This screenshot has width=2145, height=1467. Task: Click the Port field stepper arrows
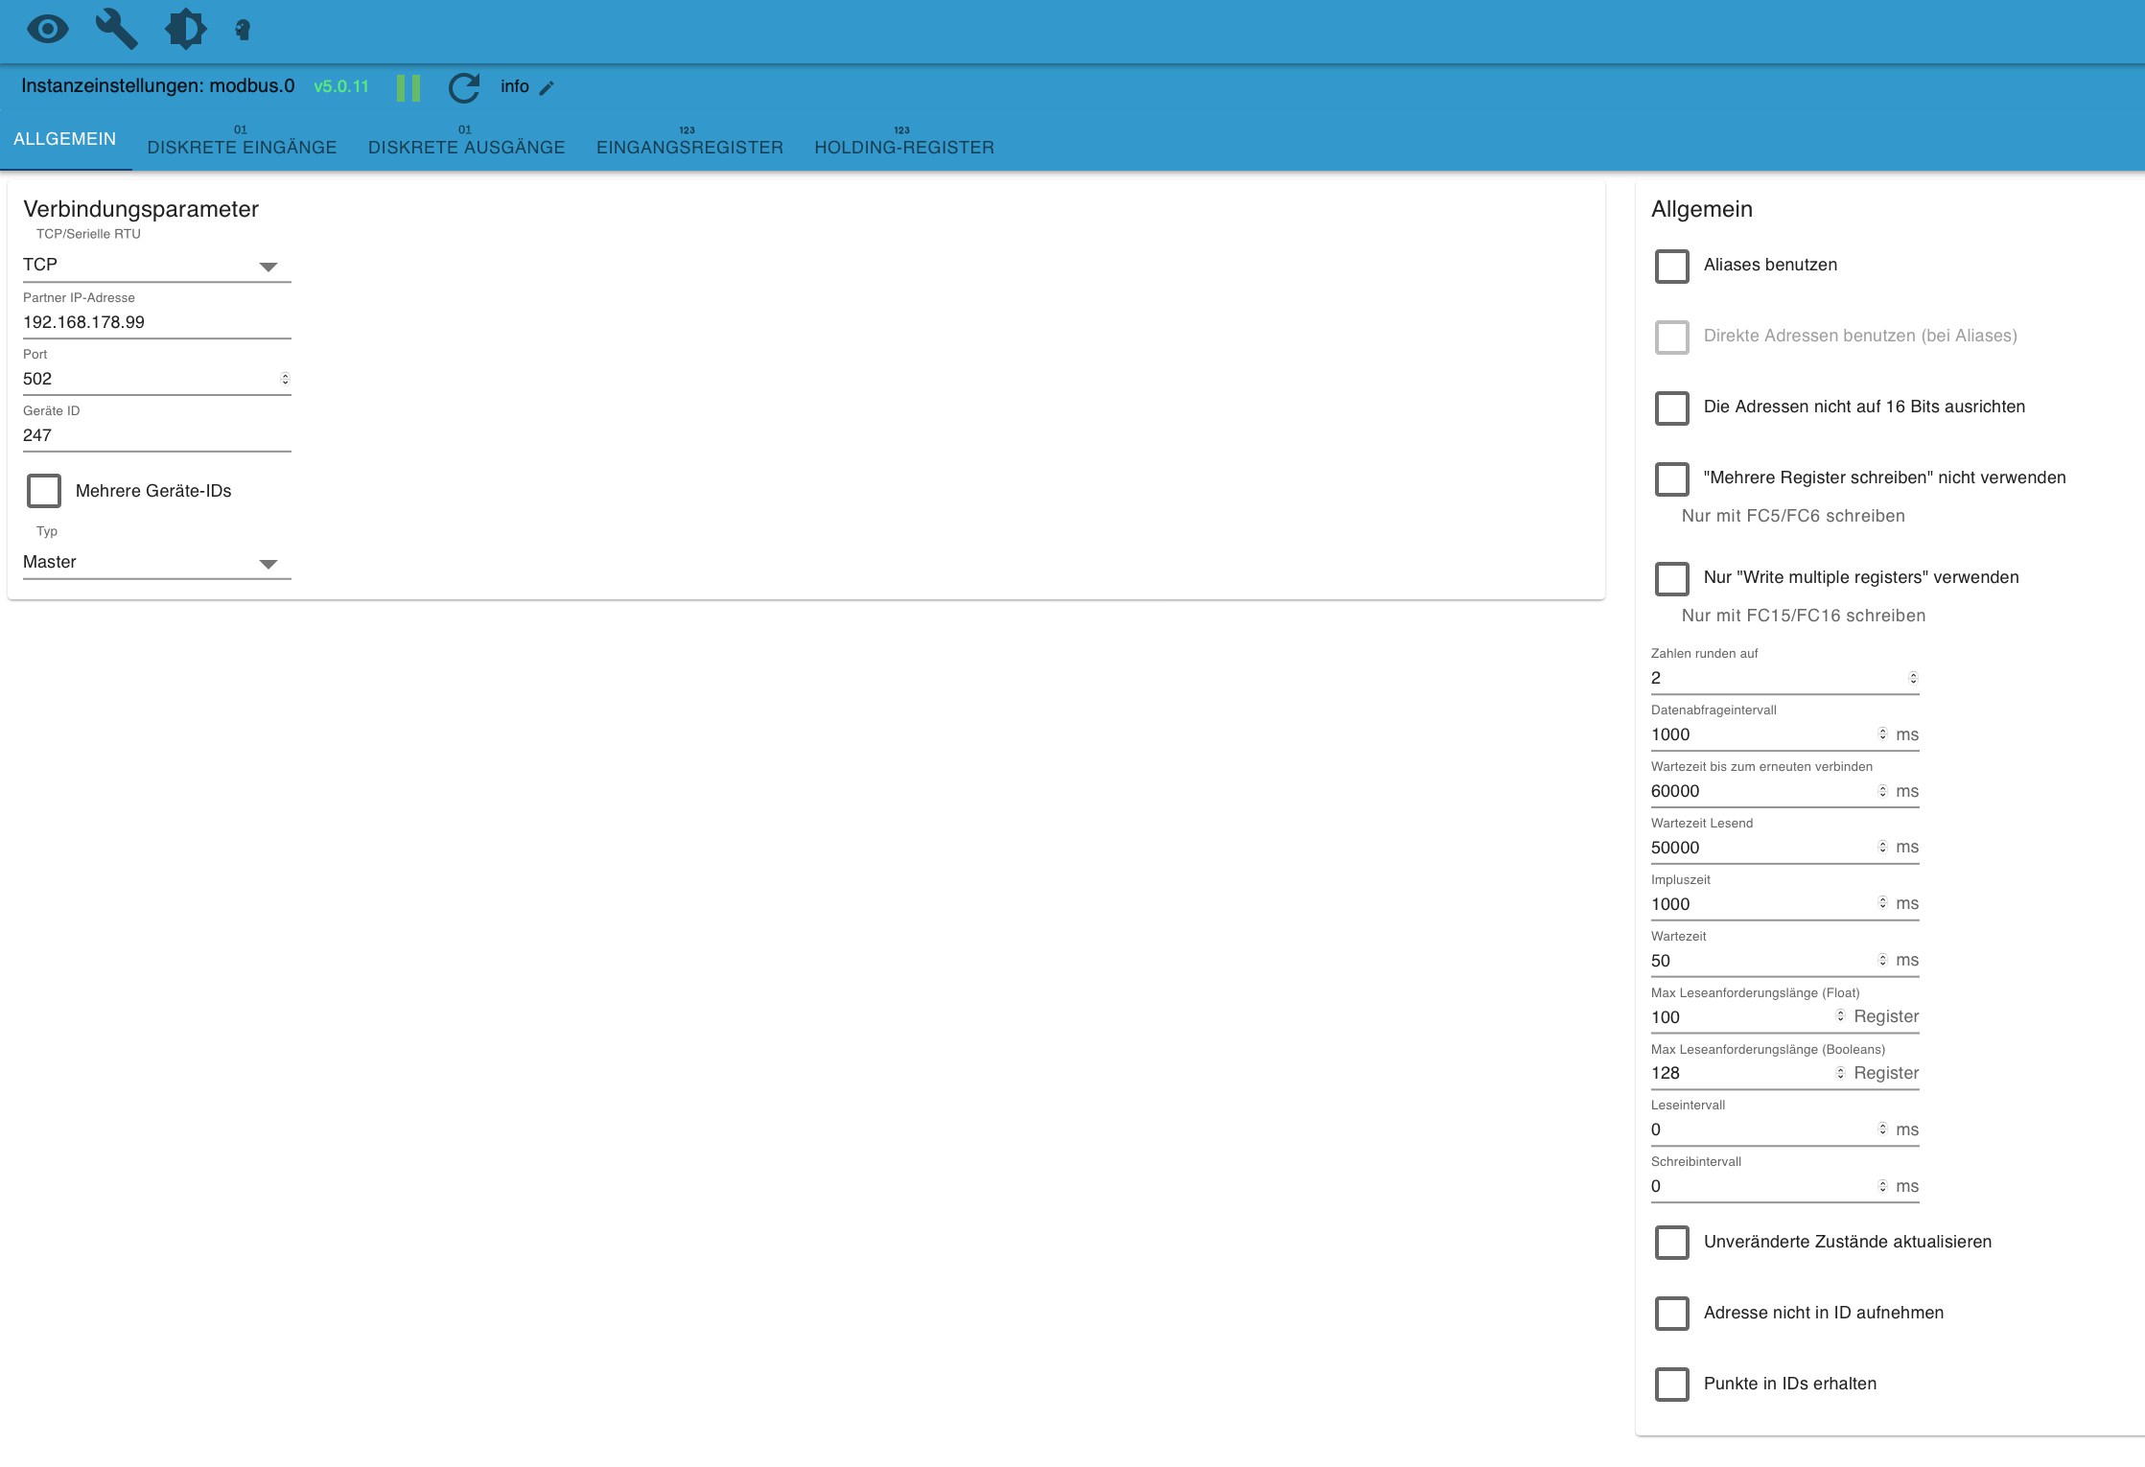coord(285,379)
